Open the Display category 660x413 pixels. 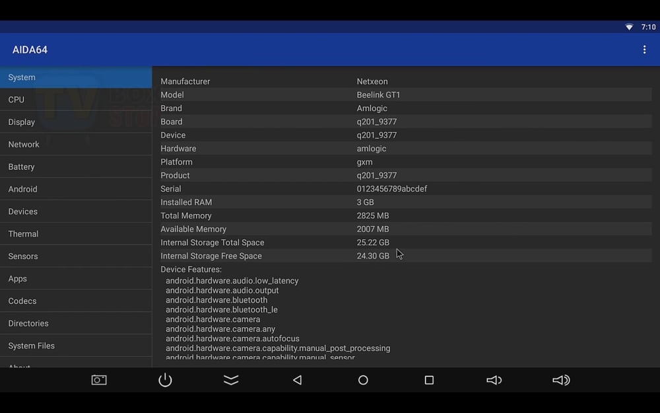click(76, 122)
